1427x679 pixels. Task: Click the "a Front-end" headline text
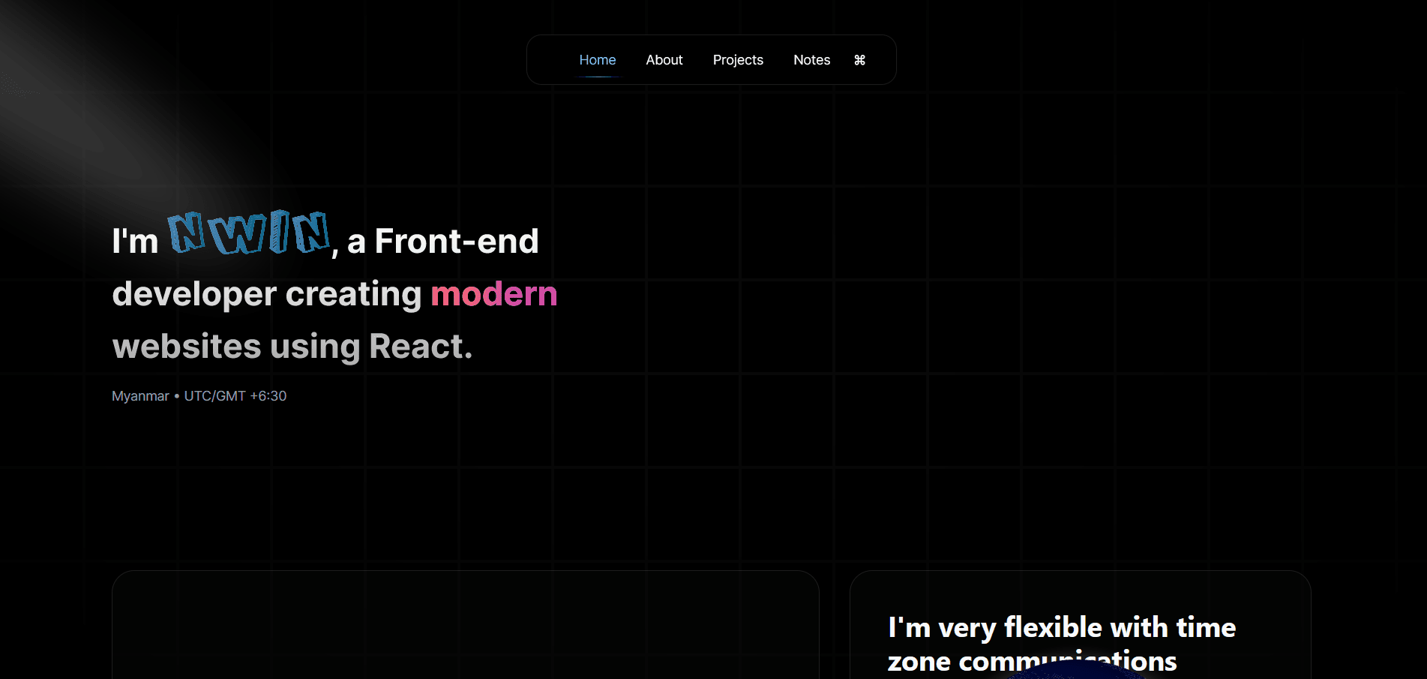tap(443, 242)
